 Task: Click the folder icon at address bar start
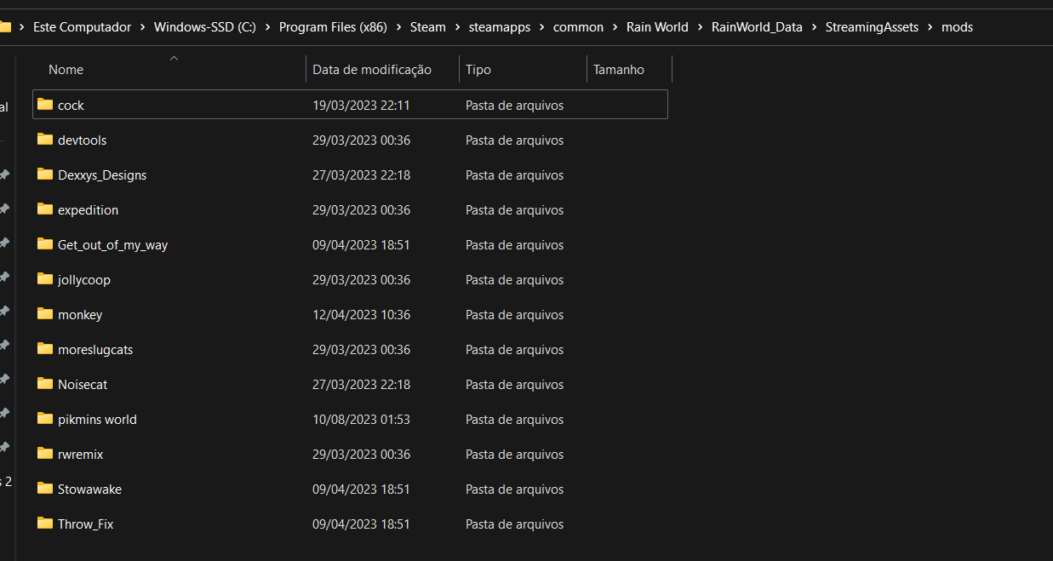[x=5, y=27]
